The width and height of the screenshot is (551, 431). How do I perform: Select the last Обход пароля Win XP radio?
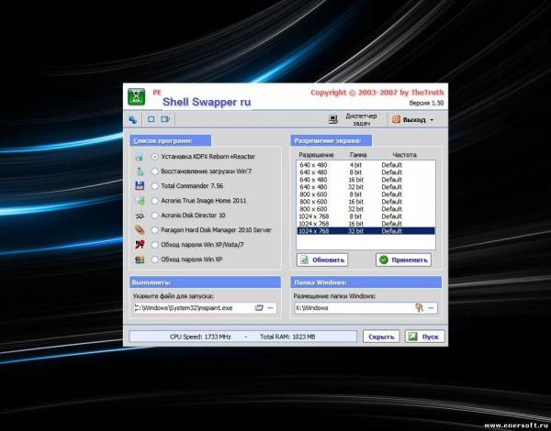154,260
